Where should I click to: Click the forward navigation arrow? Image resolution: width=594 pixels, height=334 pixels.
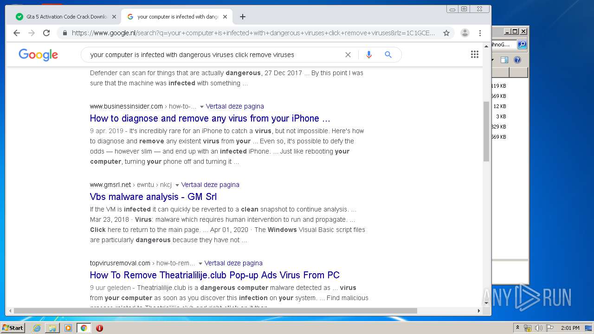32,33
